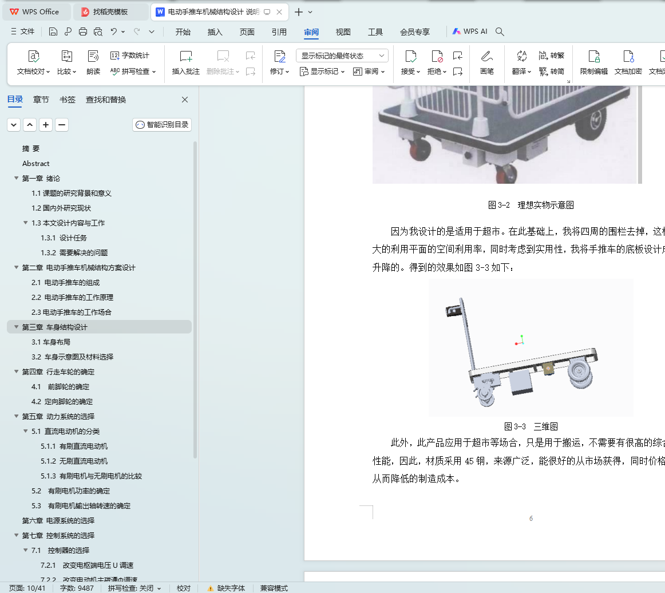Open 限制编辑 restrict editing
This screenshot has height=593, width=665.
tap(594, 62)
